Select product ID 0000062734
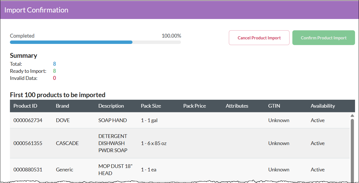The image size is (359, 183). click(x=28, y=120)
